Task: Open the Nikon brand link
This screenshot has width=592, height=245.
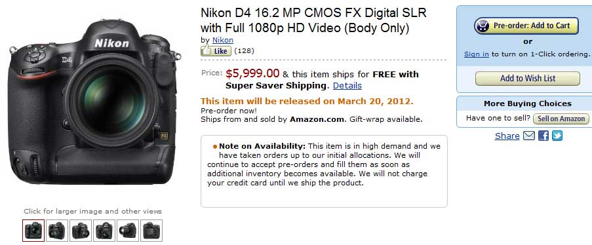Action: [x=223, y=40]
